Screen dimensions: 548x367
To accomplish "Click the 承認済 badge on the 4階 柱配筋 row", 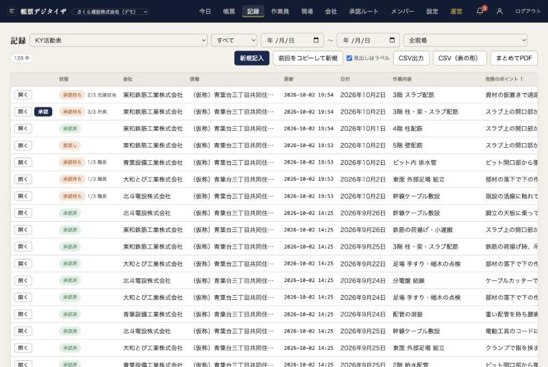I will click(70, 129).
